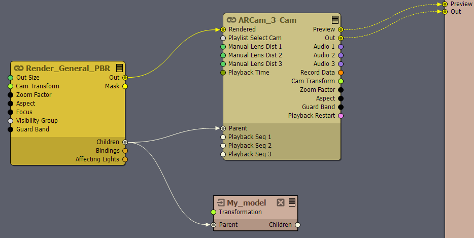Open My_model node menu icon

point(292,202)
